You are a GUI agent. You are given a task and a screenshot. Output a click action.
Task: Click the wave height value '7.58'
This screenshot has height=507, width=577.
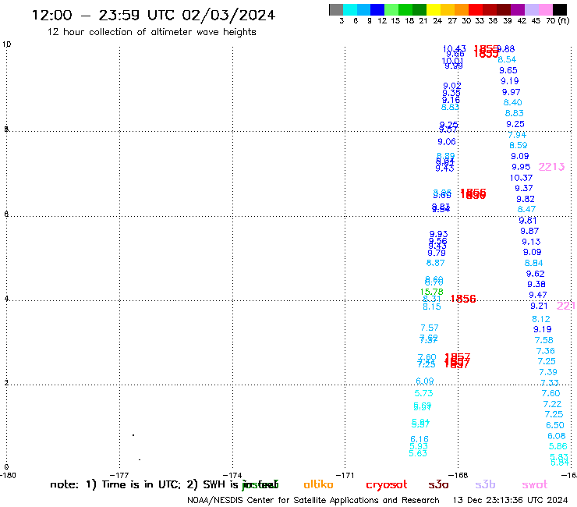tap(544, 340)
